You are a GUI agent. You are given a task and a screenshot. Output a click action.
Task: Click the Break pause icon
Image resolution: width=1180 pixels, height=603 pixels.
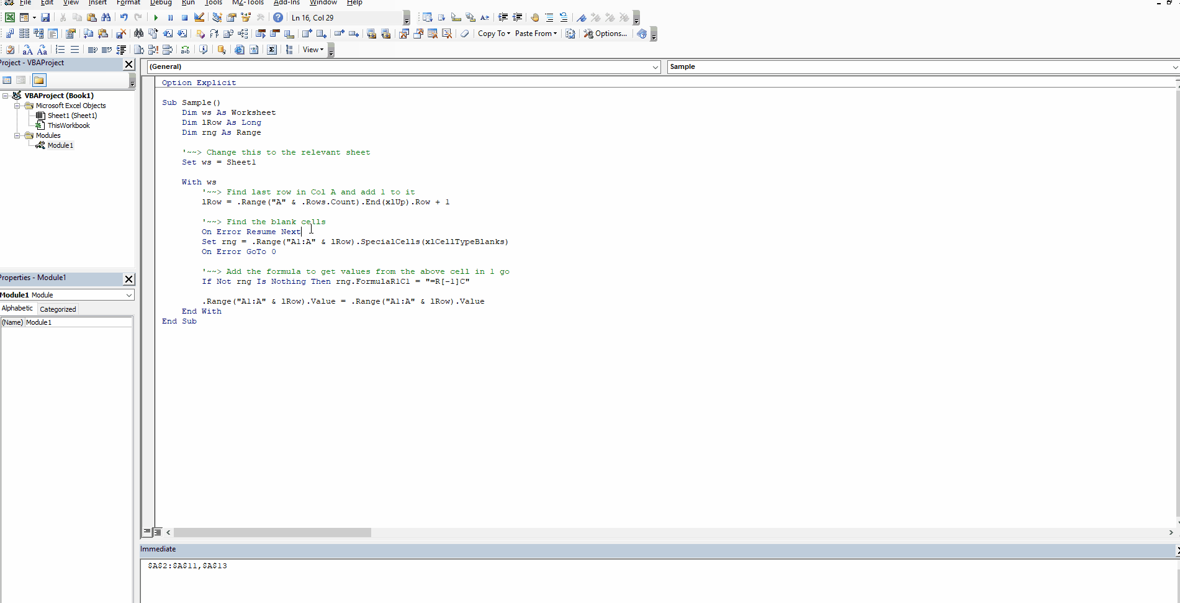click(x=170, y=17)
